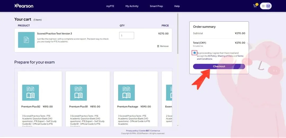Click the Checkout button
Viewport: 286px width, 138px height.
[219, 66]
